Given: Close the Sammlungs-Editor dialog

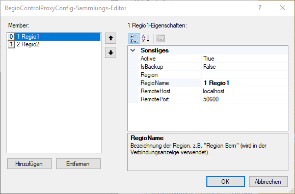Looking at the screenshot, I should [x=283, y=8].
